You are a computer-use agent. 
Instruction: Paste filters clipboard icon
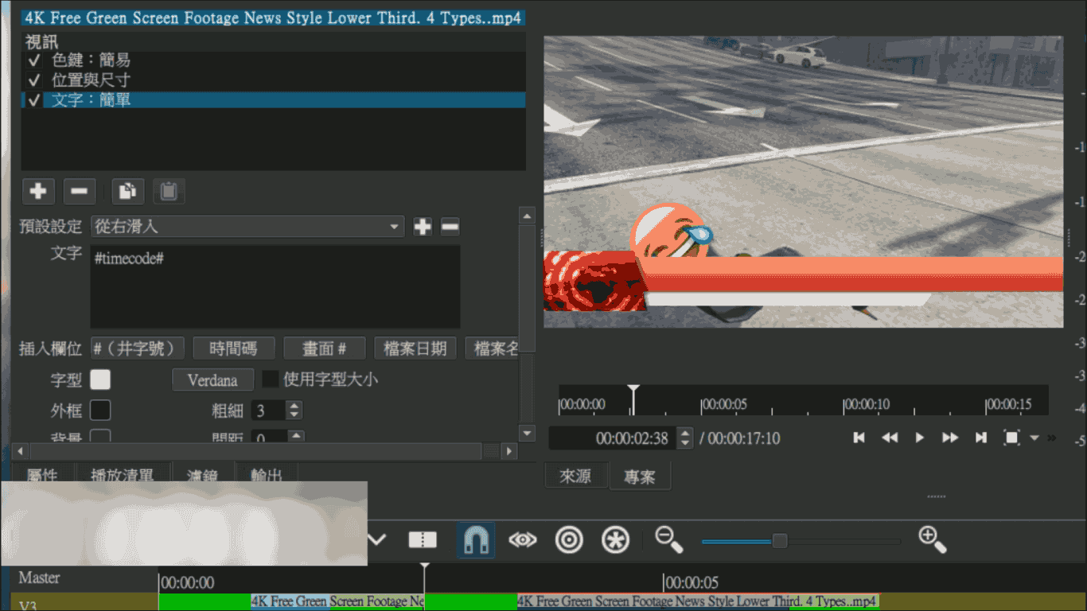(x=169, y=191)
